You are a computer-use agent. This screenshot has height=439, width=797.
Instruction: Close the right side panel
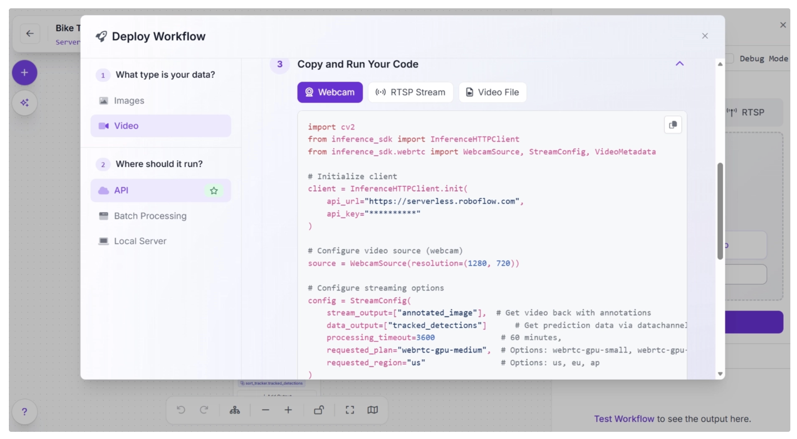pos(783,25)
